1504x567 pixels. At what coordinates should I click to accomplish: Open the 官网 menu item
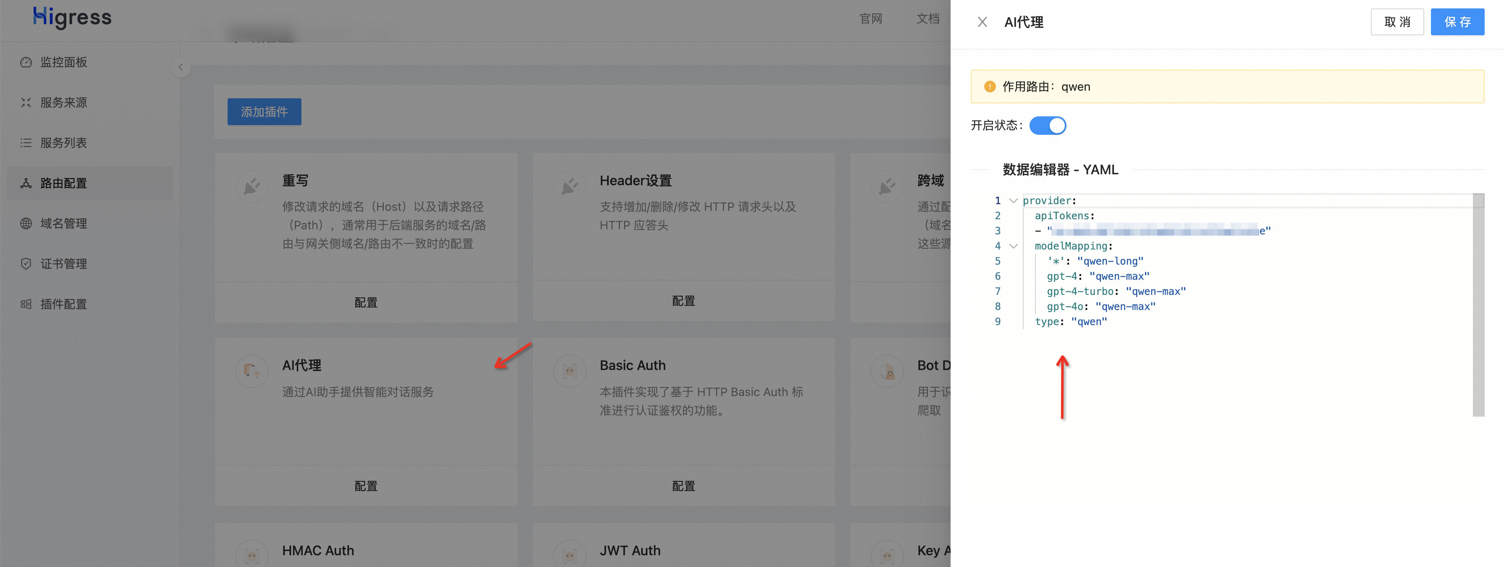tap(870, 18)
